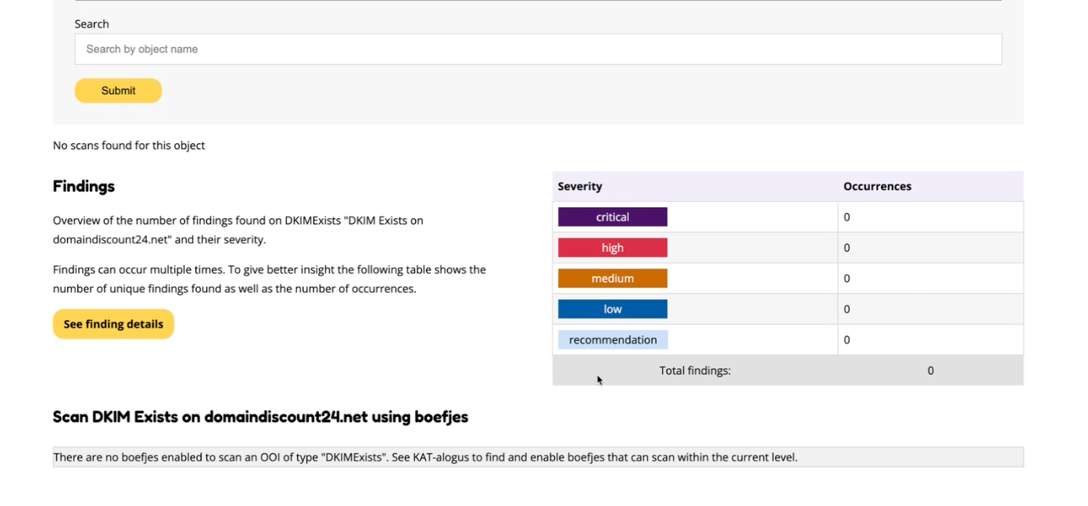This screenshot has width=1088, height=506.
Task: Click the no scans found message
Action: coord(128,145)
